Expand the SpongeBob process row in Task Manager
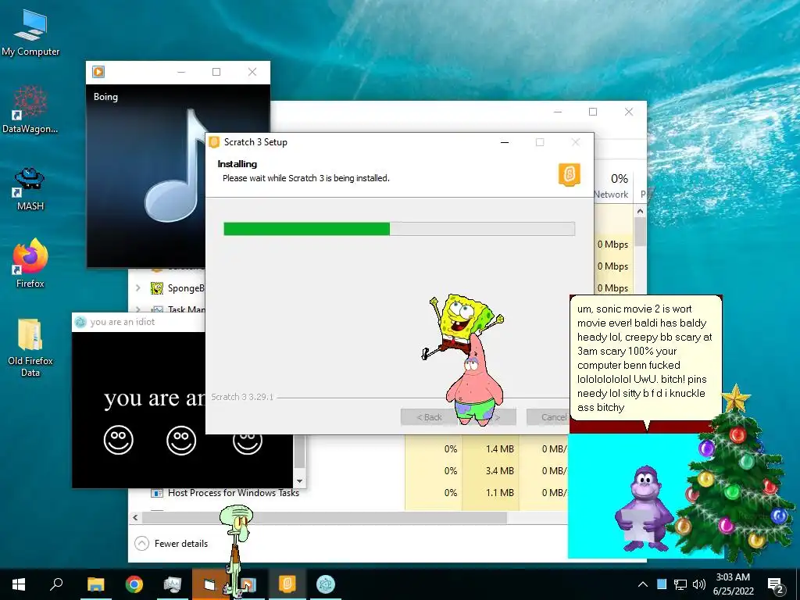Screen dimensions: 800x600 point(137,288)
